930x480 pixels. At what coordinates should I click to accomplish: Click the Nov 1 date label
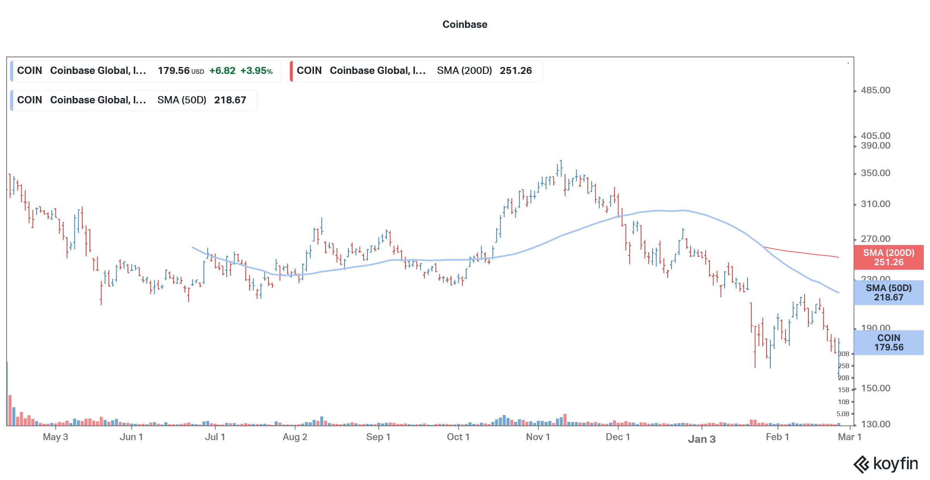[x=538, y=437]
